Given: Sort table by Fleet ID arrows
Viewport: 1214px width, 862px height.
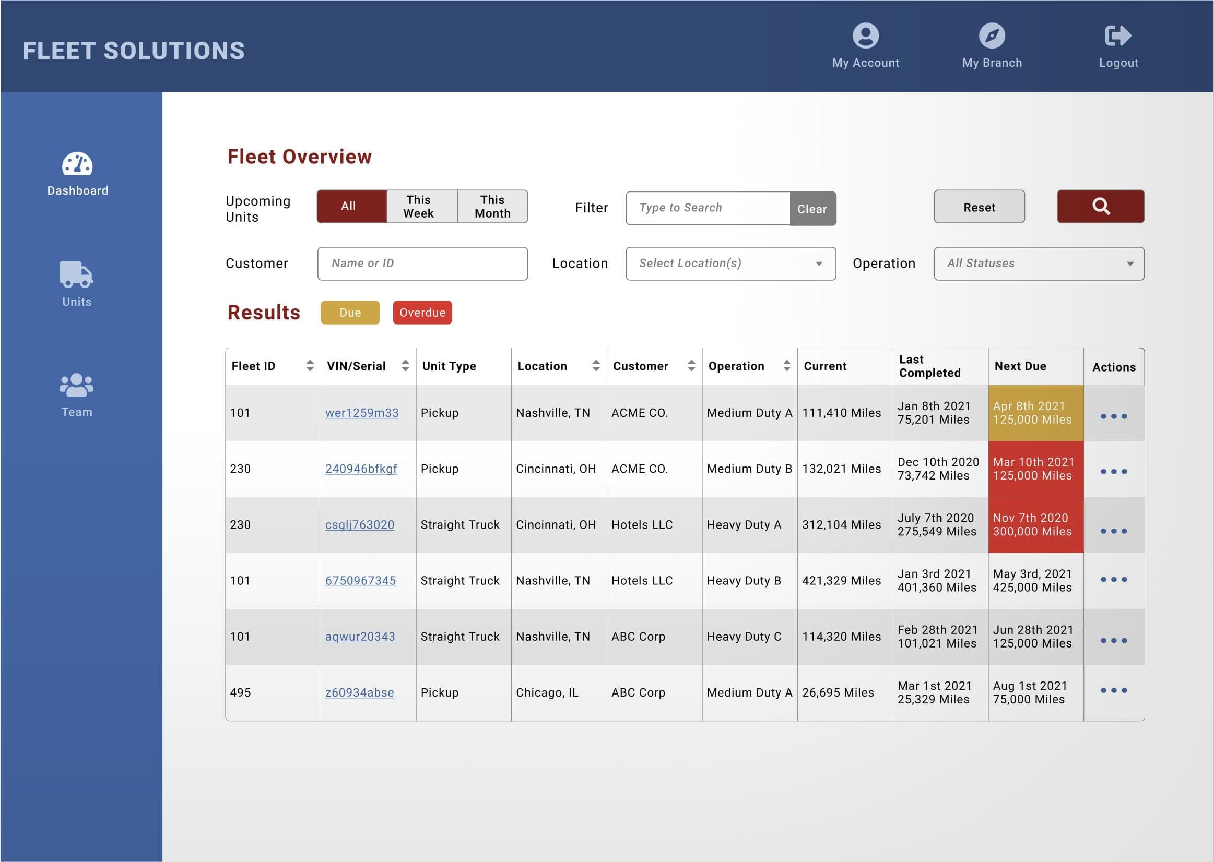Looking at the screenshot, I should [x=310, y=365].
